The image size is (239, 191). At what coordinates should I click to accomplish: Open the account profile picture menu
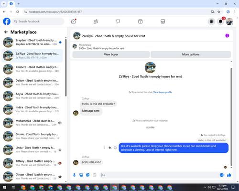229,21
